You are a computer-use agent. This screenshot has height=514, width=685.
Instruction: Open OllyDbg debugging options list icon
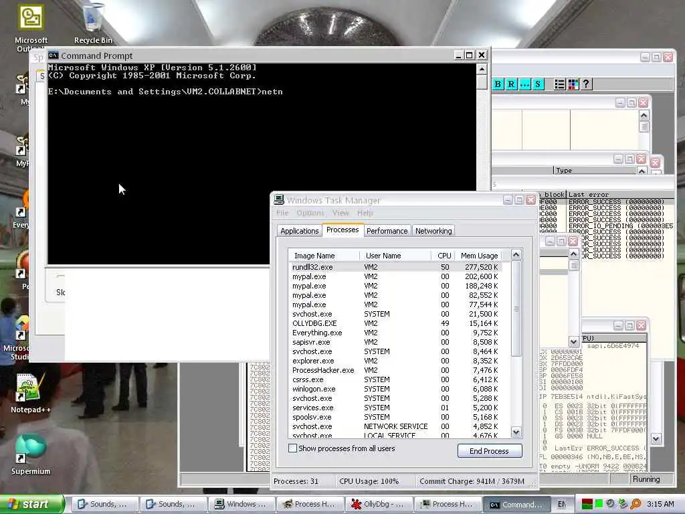(560, 84)
